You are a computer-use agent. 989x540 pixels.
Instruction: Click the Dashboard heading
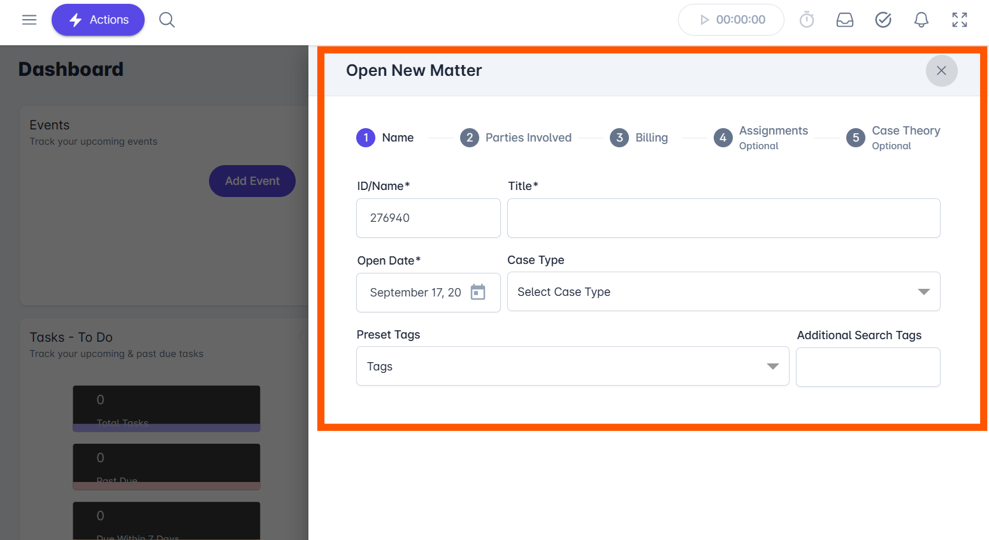(x=71, y=69)
